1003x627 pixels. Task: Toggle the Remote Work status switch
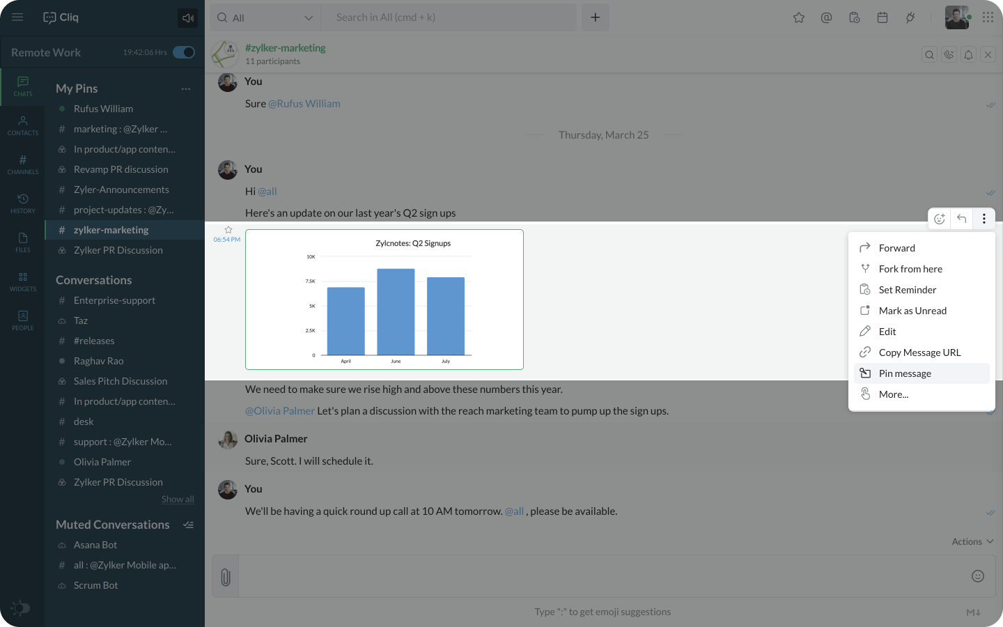(184, 52)
